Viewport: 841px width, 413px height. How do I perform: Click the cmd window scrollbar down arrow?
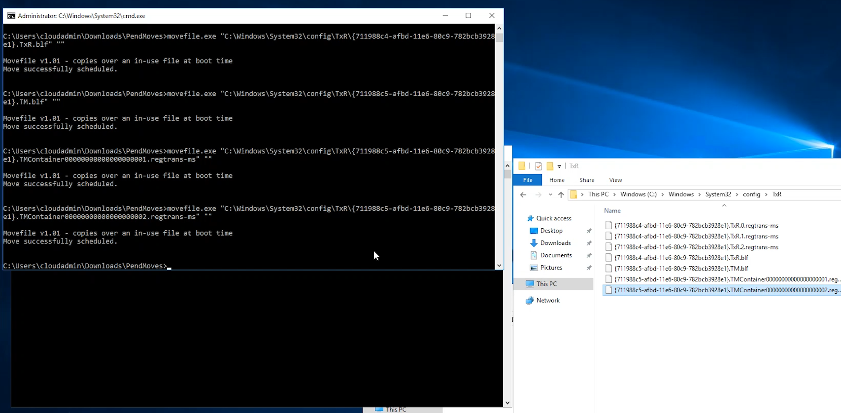point(499,265)
